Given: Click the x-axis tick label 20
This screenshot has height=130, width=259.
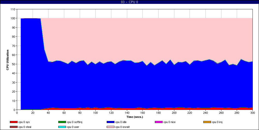Looking at the screenshot, I should (33, 113).
